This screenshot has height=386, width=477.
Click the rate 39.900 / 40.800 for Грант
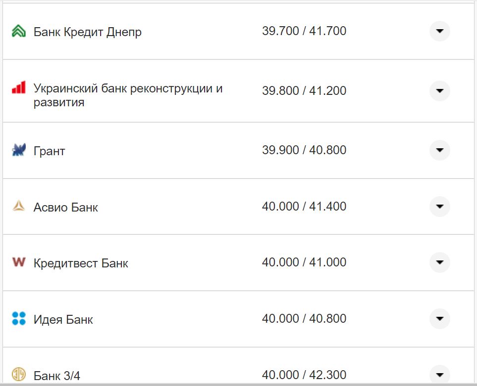304,150
